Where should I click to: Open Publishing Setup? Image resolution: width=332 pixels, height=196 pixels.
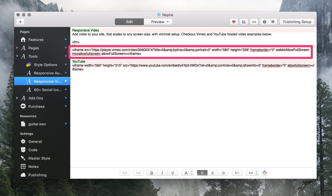tap(297, 22)
